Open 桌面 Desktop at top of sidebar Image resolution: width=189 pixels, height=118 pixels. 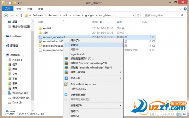click(13, 22)
